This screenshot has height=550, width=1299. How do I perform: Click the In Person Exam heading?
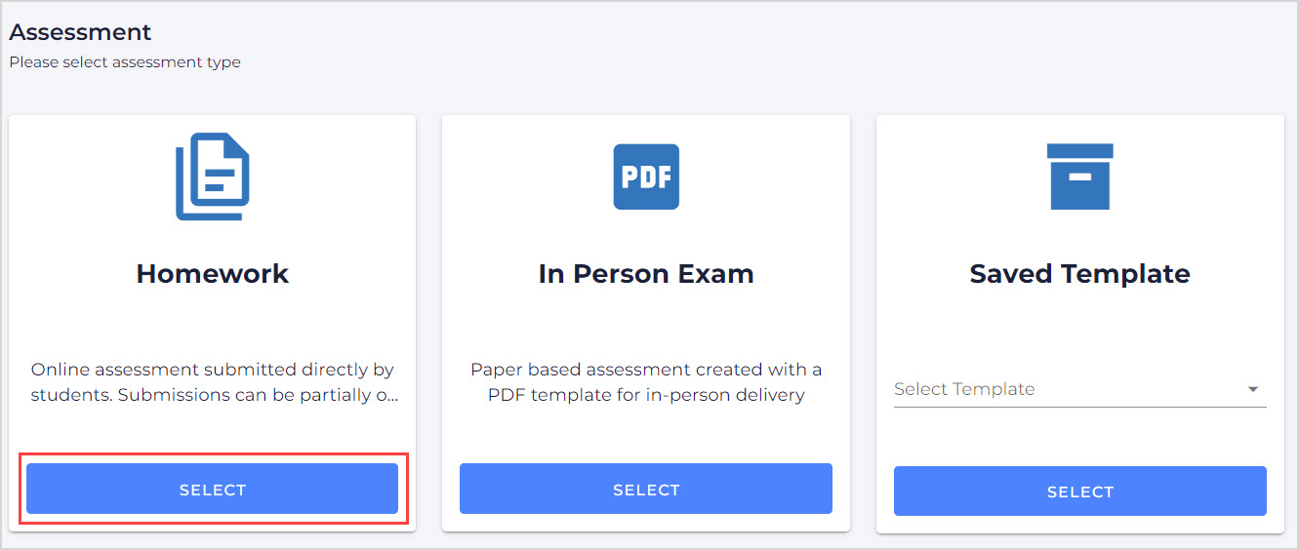click(646, 273)
